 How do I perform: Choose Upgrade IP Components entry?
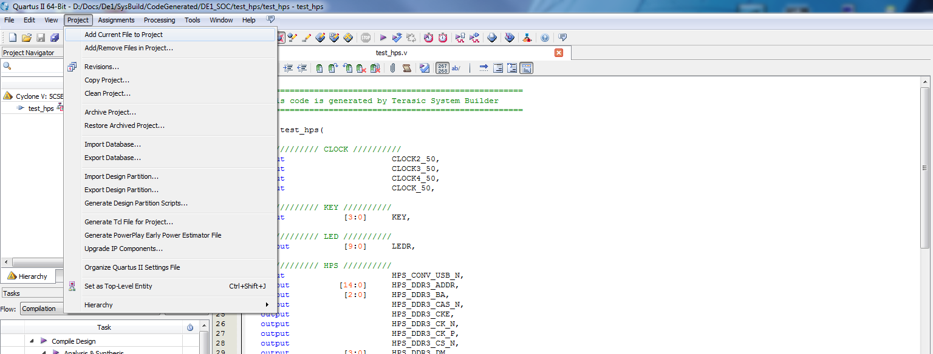point(171,249)
